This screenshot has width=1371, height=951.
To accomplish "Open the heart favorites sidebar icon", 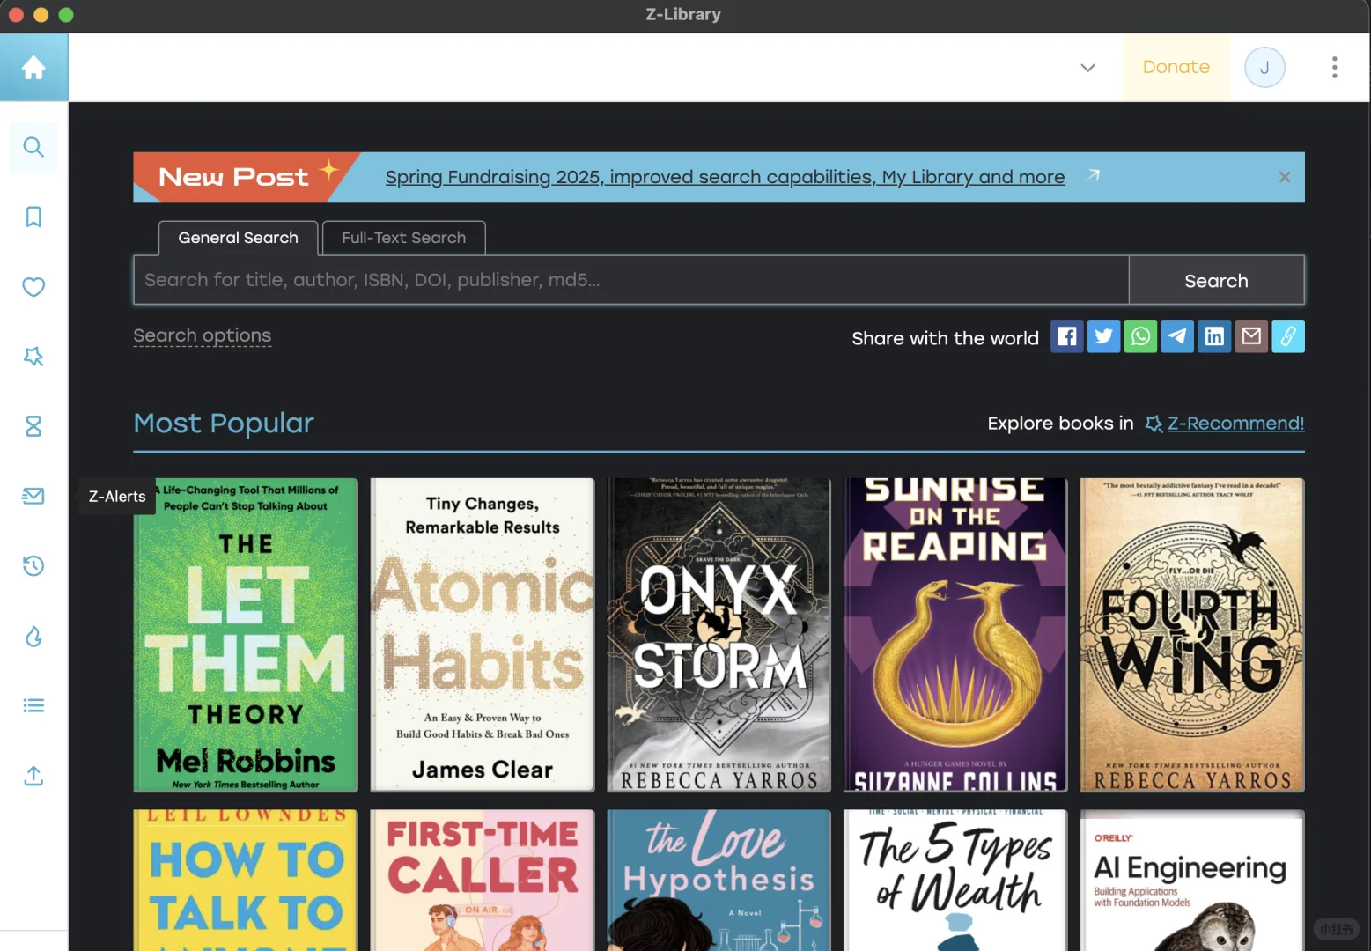I will (x=33, y=287).
